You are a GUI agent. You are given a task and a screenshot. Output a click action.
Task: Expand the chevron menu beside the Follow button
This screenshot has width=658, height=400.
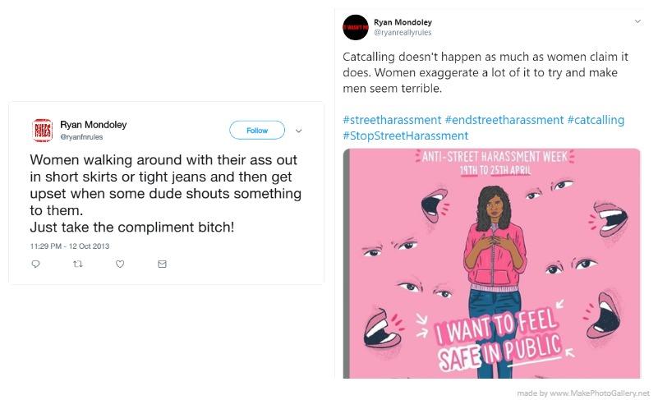click(x=298, y=131)
